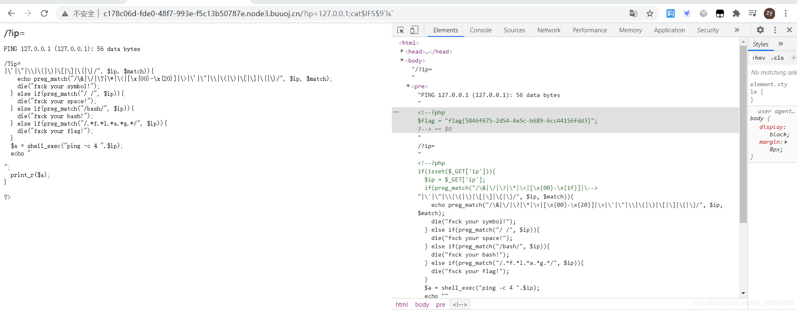Expand the head element node
797x310 pixels.
click(x=402, y=51)
